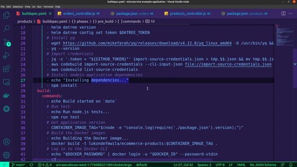
Task: Switch to orders_controller.js tab
Action: pyautogui.click(x=78, y=13)
